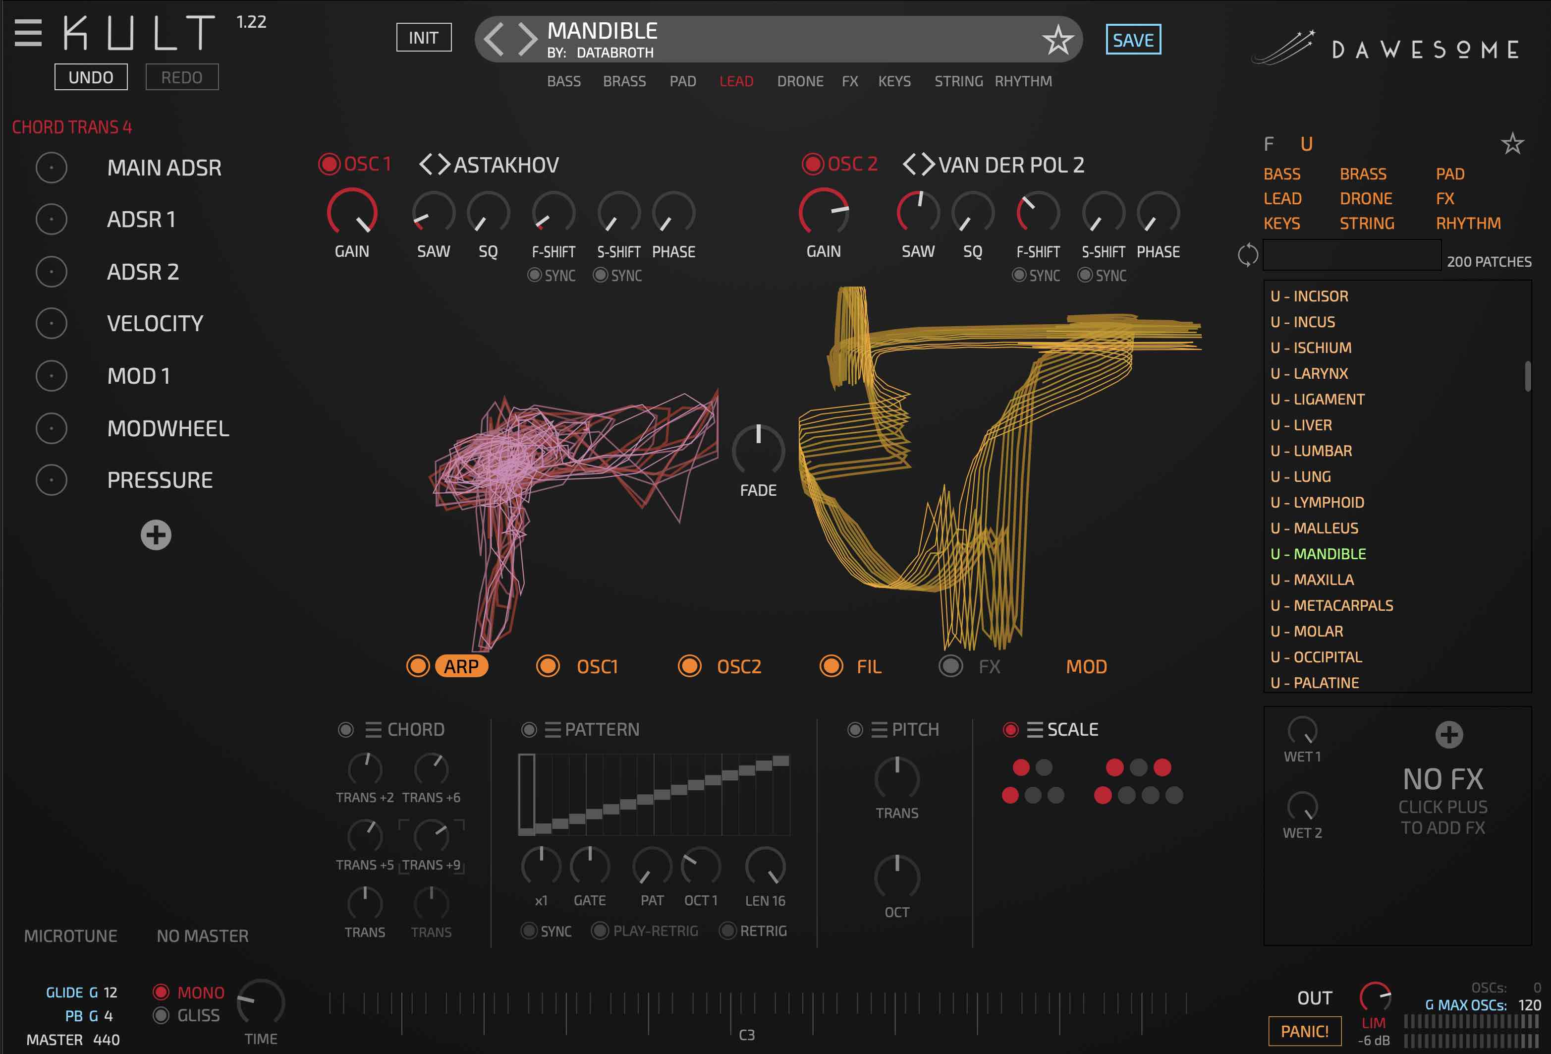
Task: Switch OSC 2 VAN DER POL 2 to previous type
Action: pyautogui.click(x=909, y=164)
